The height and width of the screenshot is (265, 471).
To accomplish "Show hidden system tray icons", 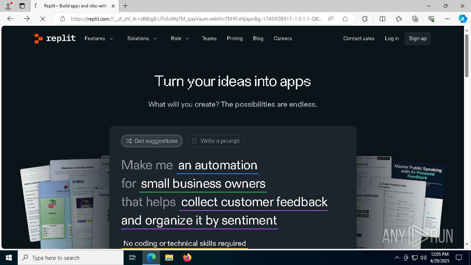I will [397, 258].
